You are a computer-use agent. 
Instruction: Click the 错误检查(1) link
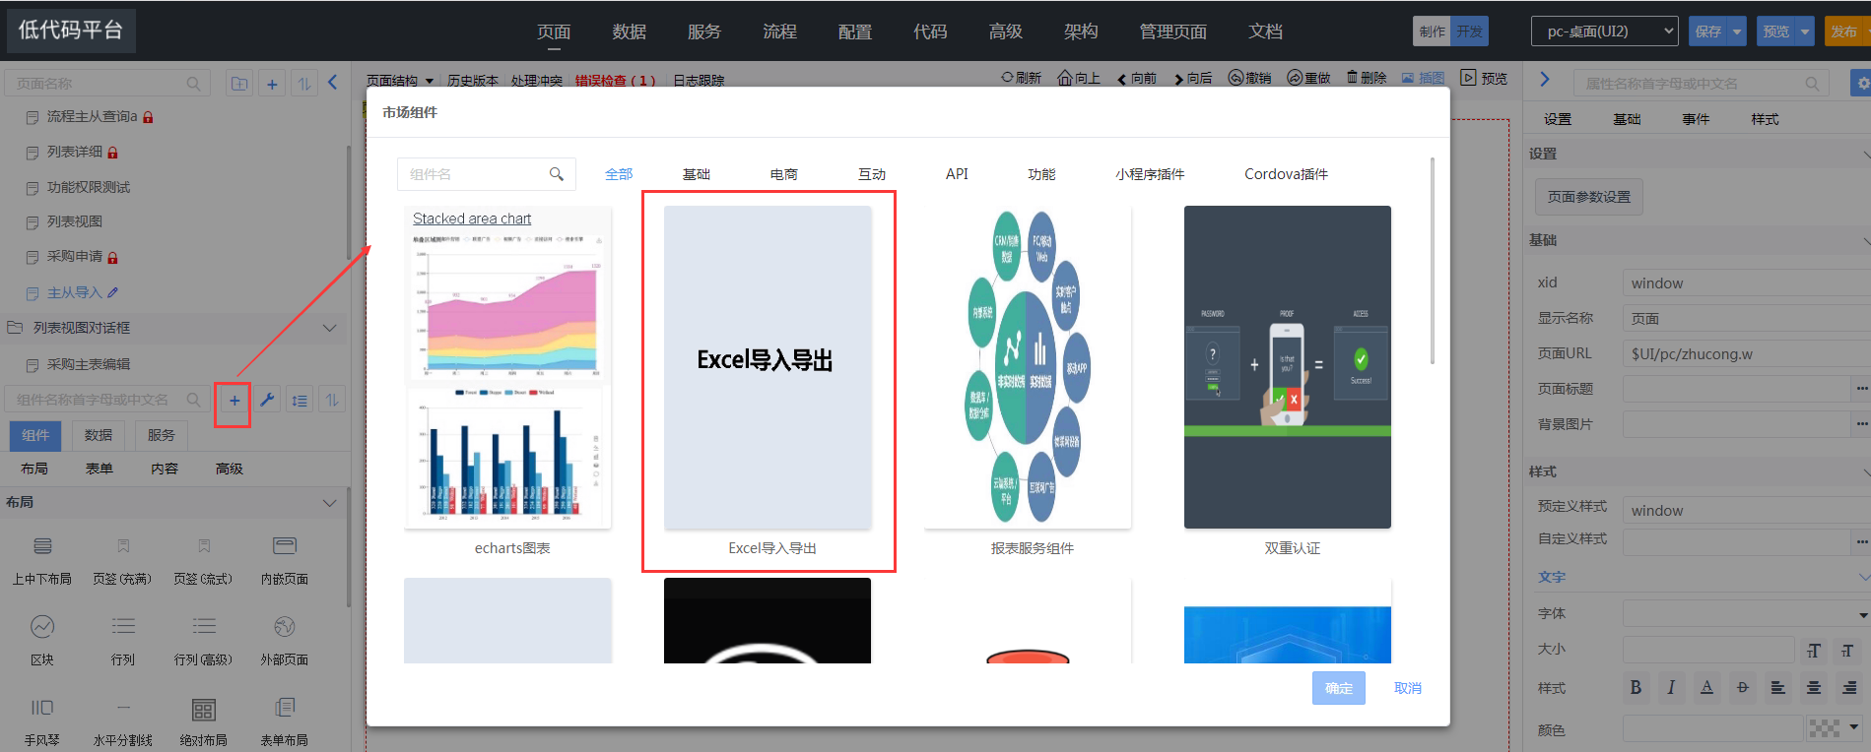[x=616, y=81]
